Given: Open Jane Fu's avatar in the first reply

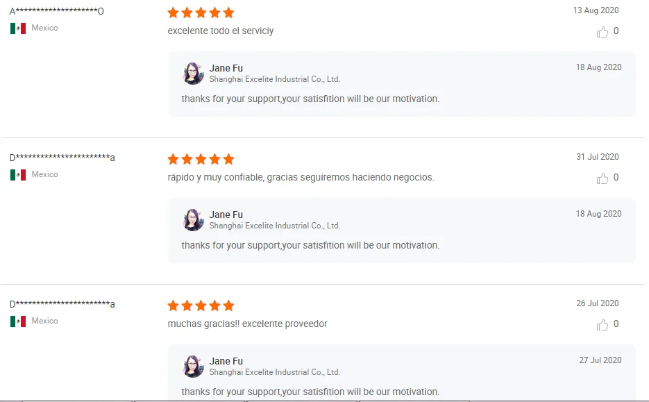Looking at the screenshot, I should point(193,74).
